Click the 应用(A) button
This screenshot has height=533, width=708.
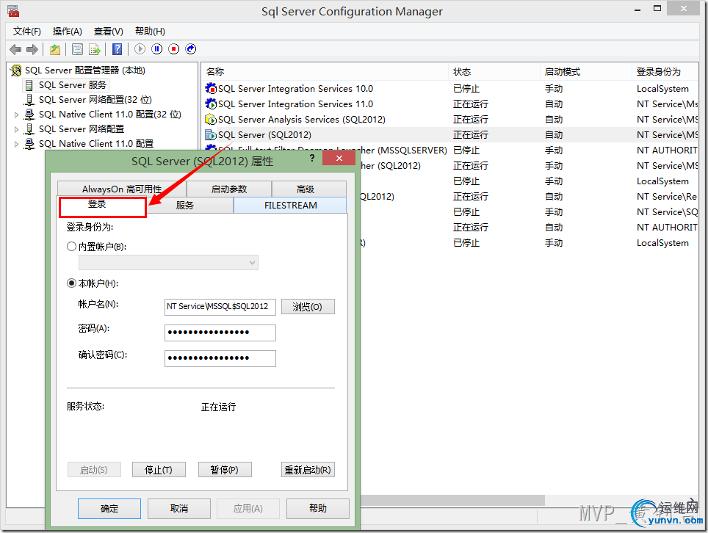(248, 509)
